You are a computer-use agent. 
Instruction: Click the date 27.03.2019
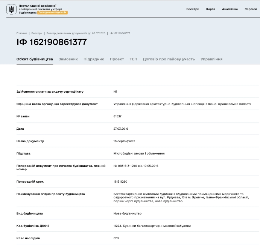121,129
